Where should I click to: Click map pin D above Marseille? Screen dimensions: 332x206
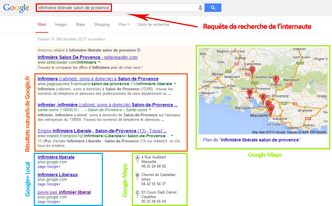[268, 103]
